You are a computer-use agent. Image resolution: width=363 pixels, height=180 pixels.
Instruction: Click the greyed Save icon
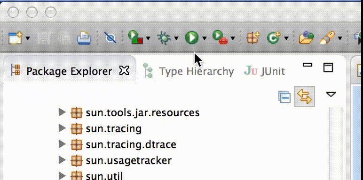44,37
